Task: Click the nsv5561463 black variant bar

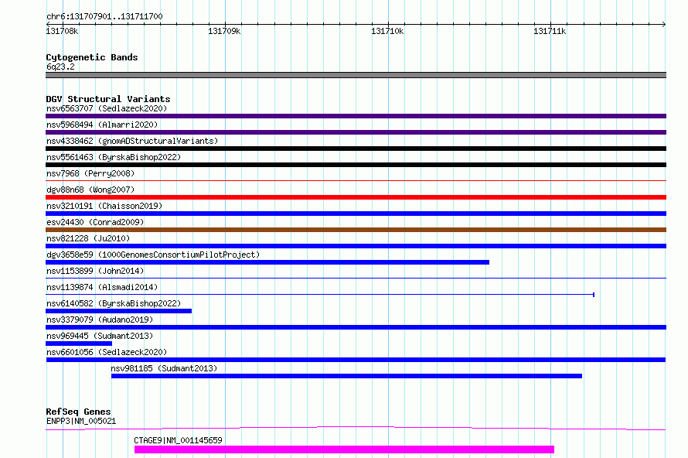Action: pos(356,165)
